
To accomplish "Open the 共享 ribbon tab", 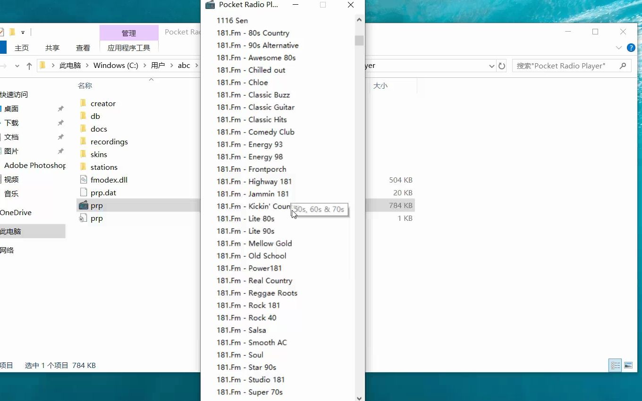I will click(52, 48).
